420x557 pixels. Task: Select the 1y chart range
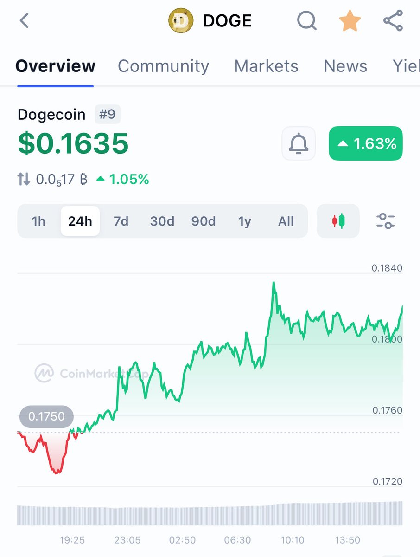click(x=244, y=221)
